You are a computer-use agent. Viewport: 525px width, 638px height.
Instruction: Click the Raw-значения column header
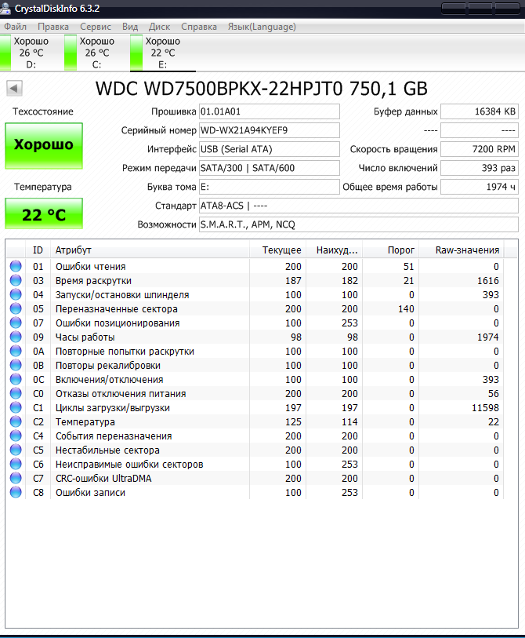468,250
